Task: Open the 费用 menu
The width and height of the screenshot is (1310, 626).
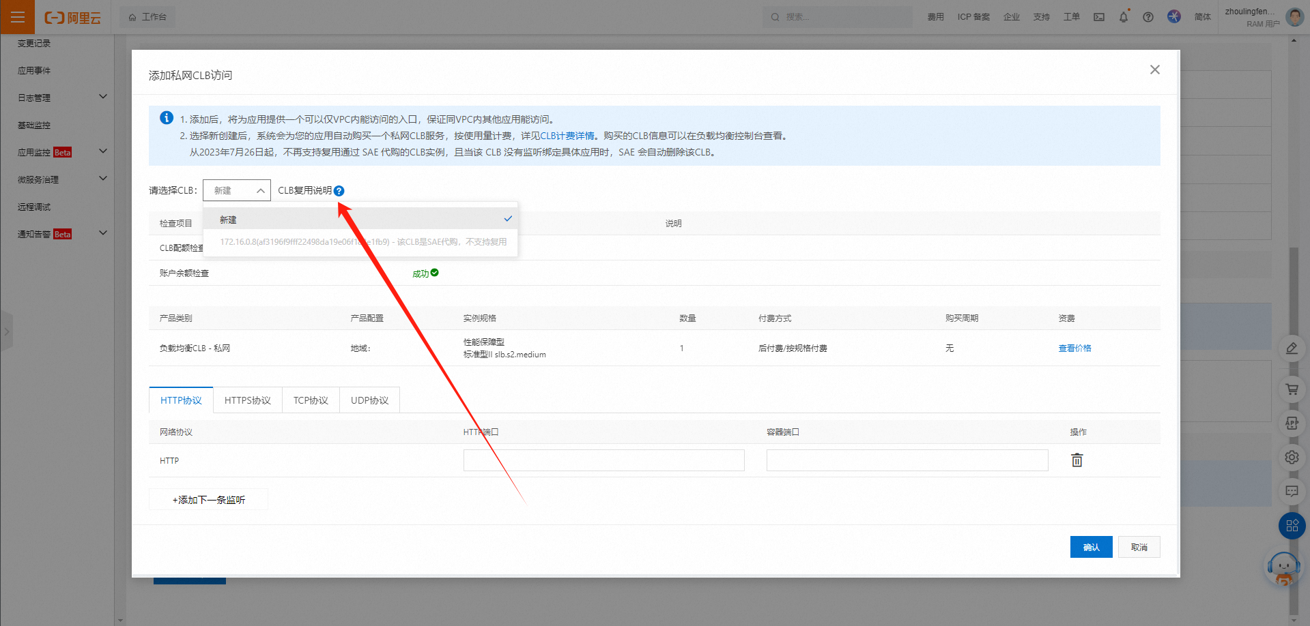Action: [935, 17]
